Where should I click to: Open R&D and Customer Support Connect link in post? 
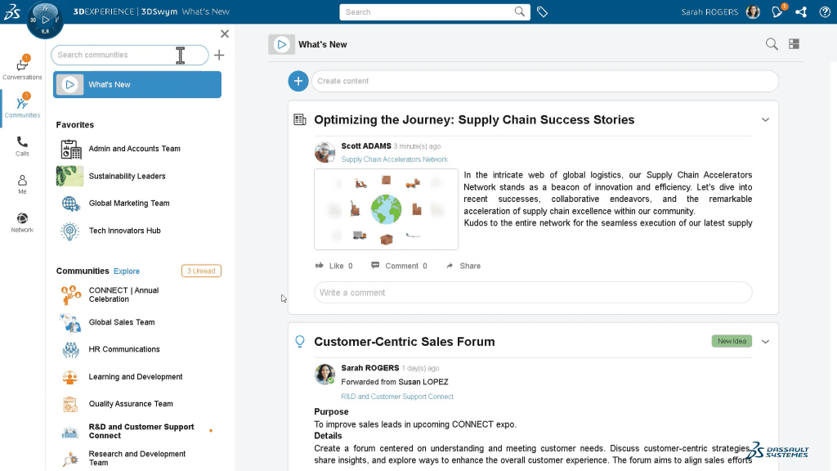coord(397,397)
